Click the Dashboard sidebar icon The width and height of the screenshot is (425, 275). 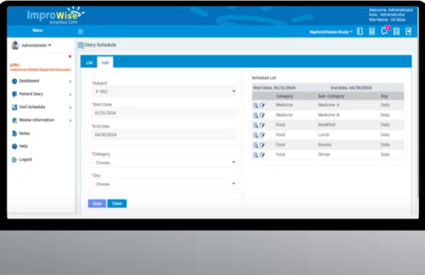[x=15, y=81]
